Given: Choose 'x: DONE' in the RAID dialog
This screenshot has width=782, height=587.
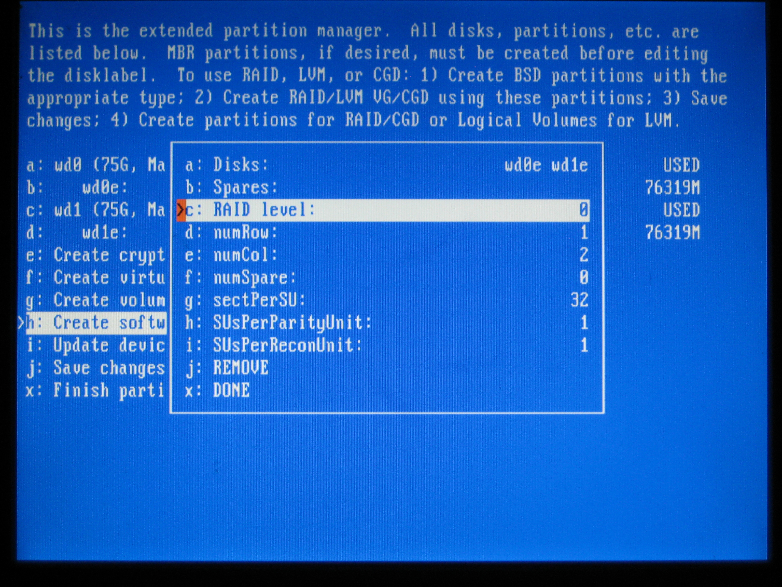Looking at the screenshot, I should coord(217,390).
